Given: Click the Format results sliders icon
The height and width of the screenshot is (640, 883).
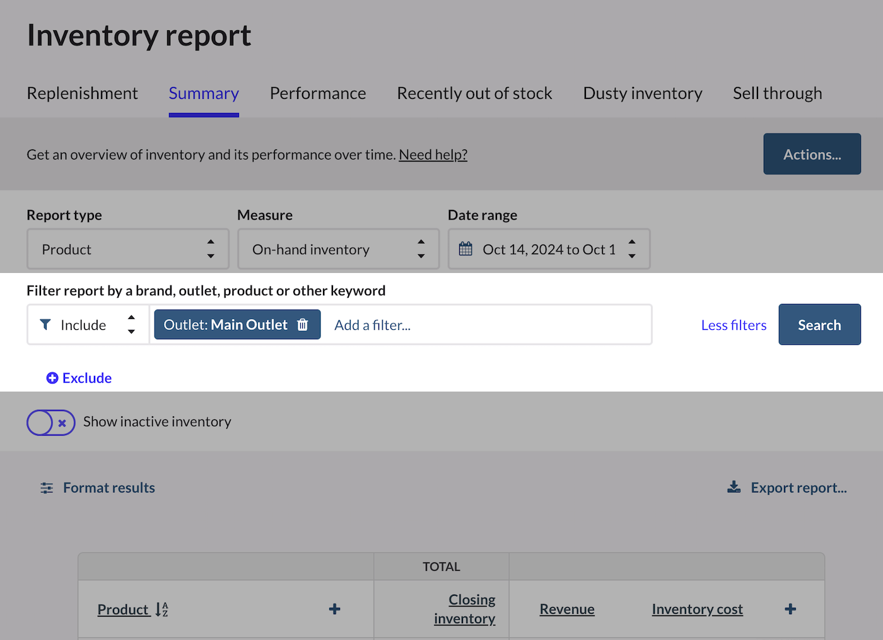Looking at the screenshot, I should (x=47, y=488).
